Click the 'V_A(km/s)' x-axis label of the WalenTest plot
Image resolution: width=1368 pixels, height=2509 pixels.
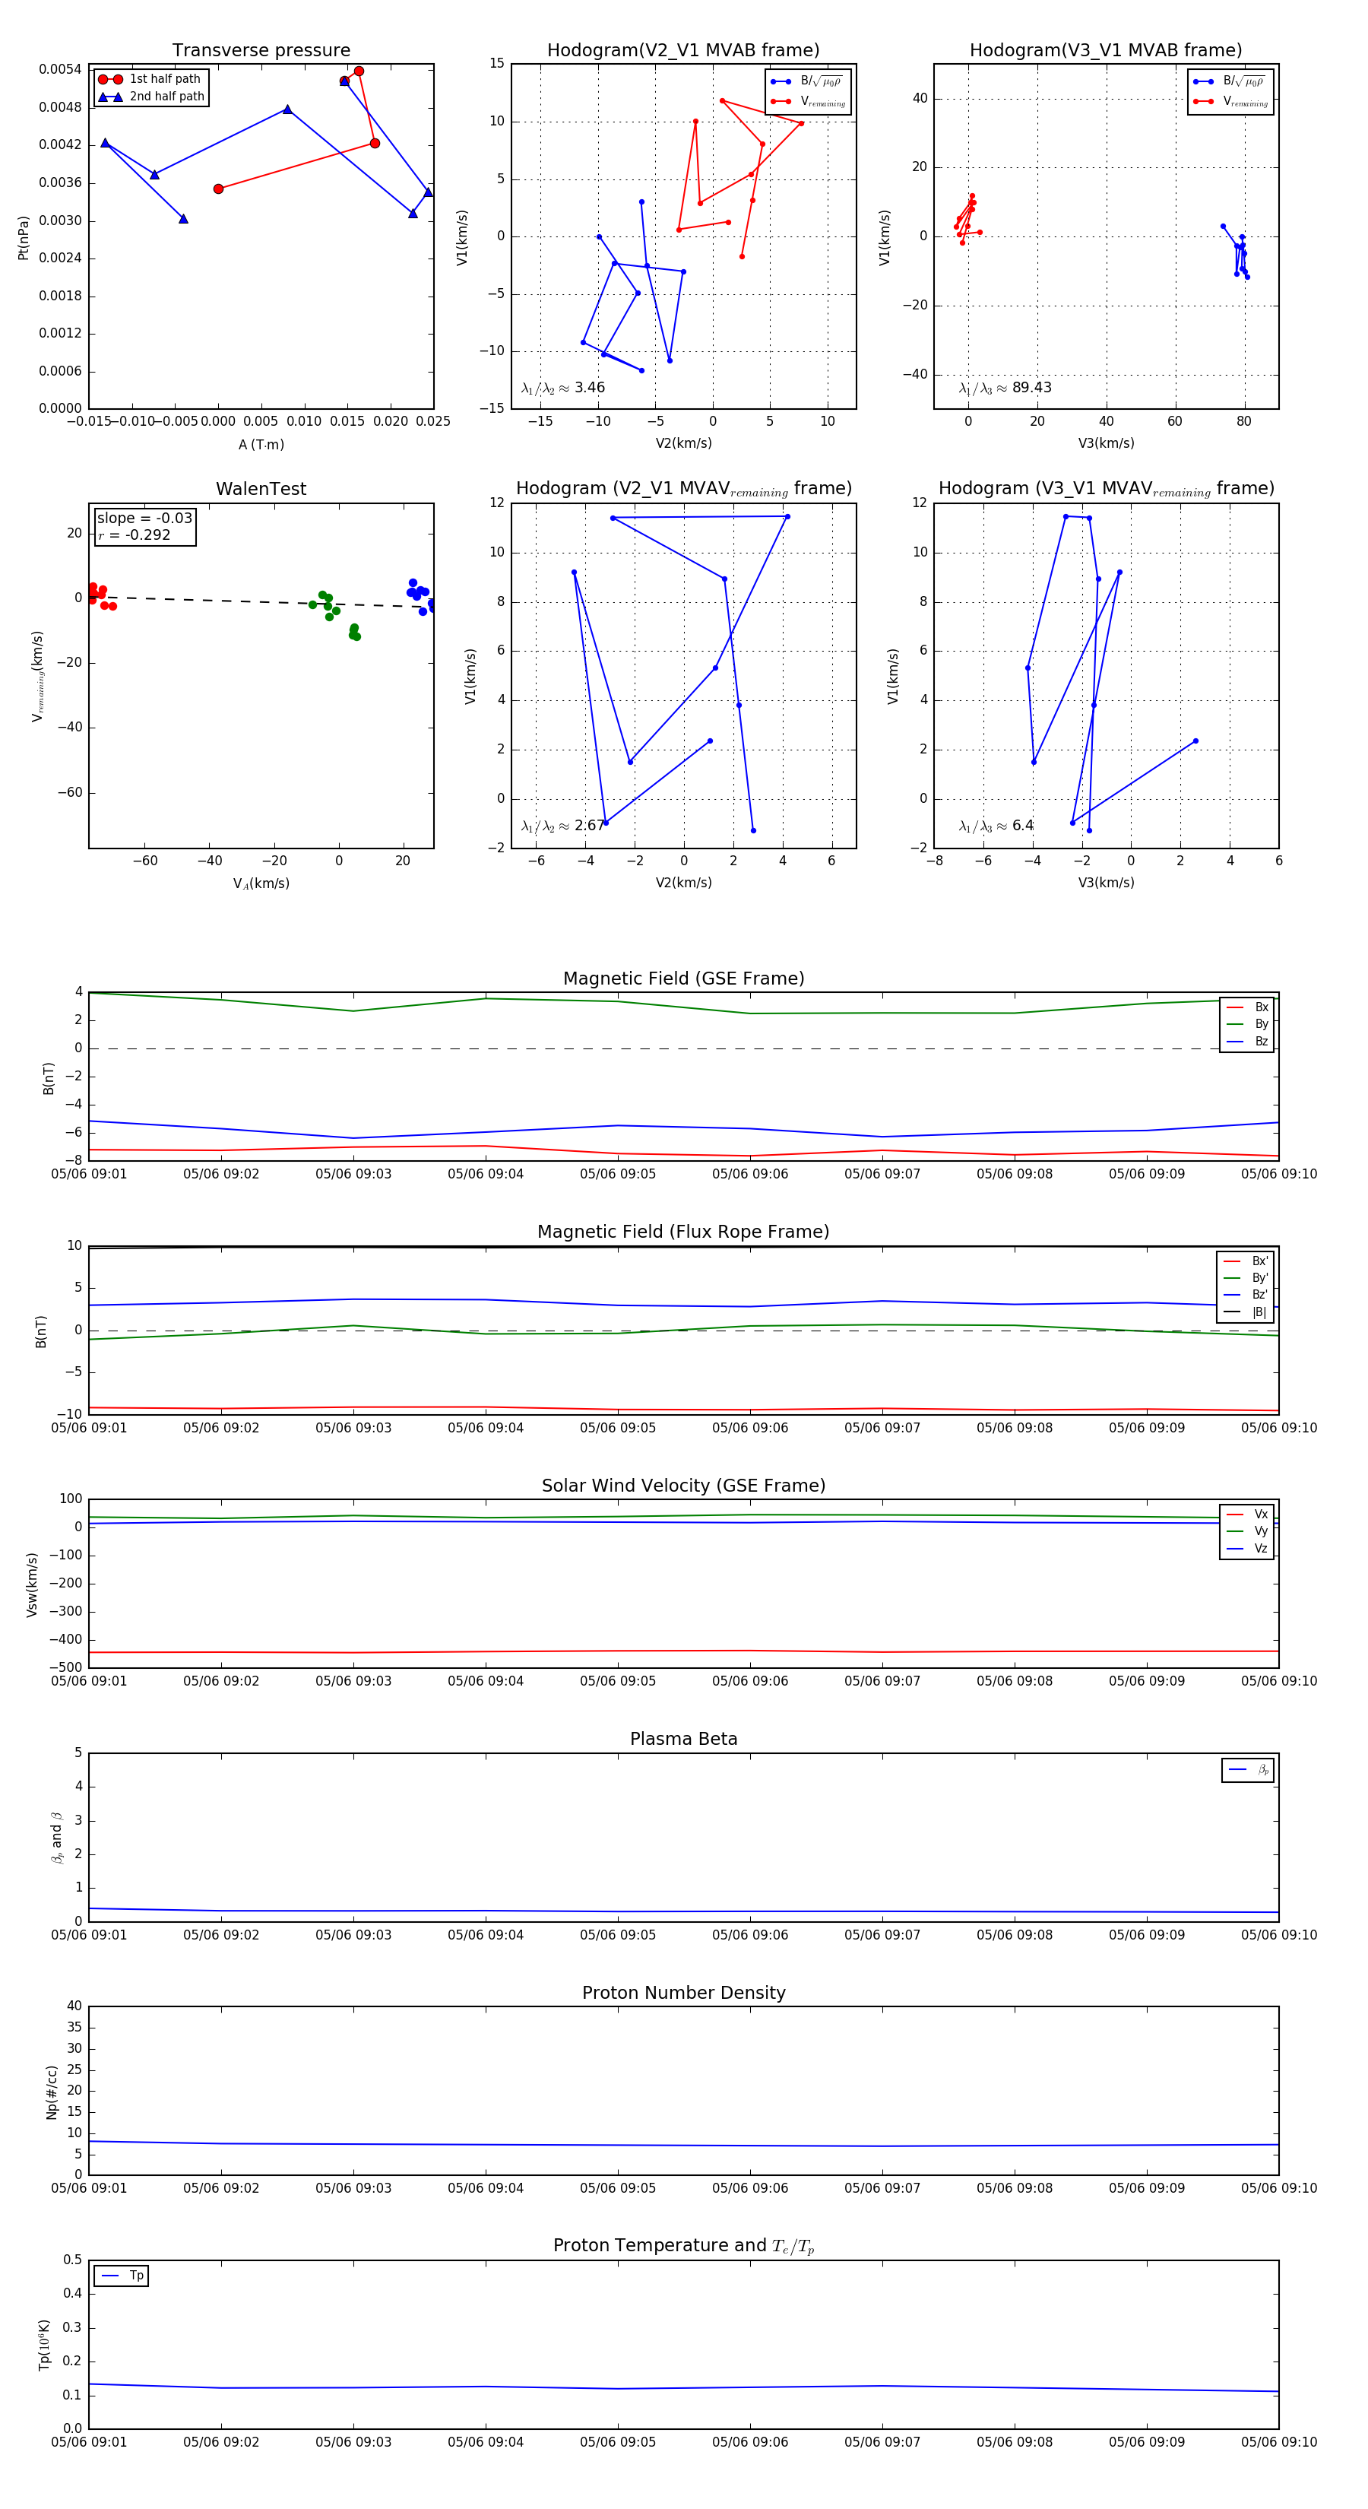(261, 883)
